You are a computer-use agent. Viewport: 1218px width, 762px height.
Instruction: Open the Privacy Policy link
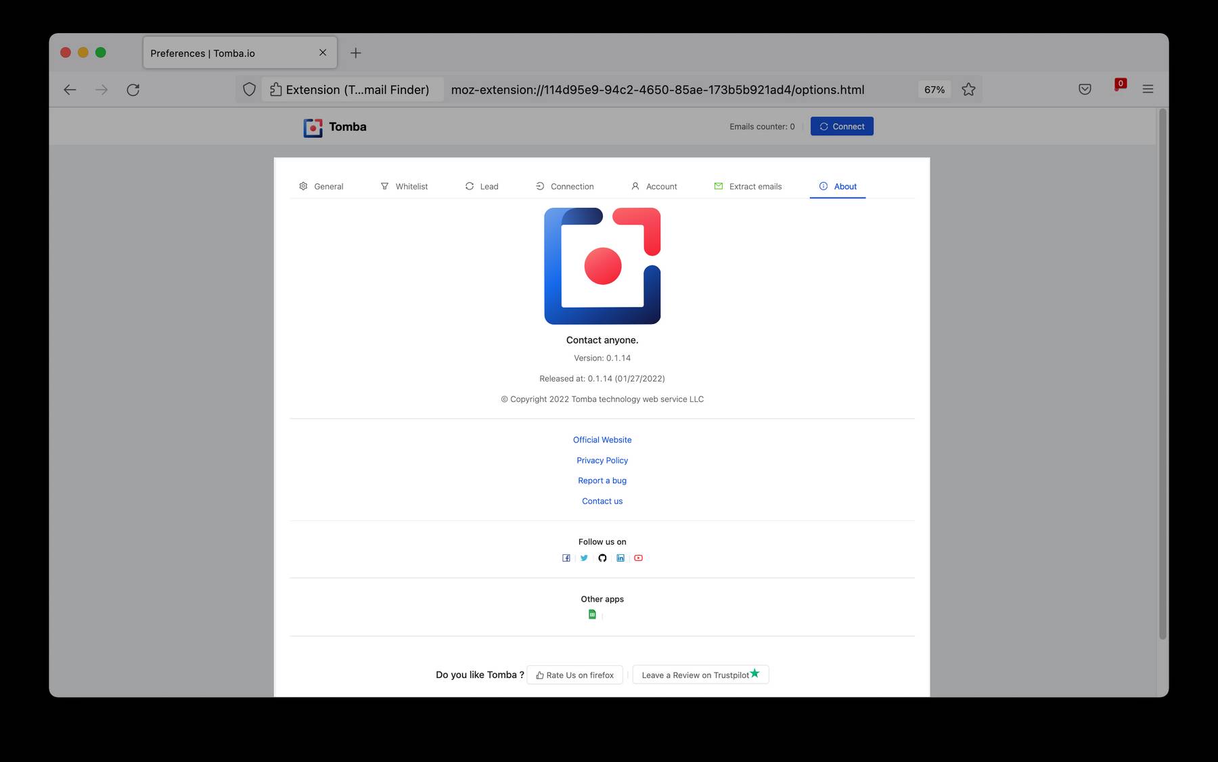[602, 460]
